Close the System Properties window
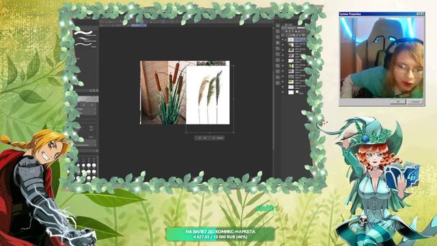 point(422,14)
